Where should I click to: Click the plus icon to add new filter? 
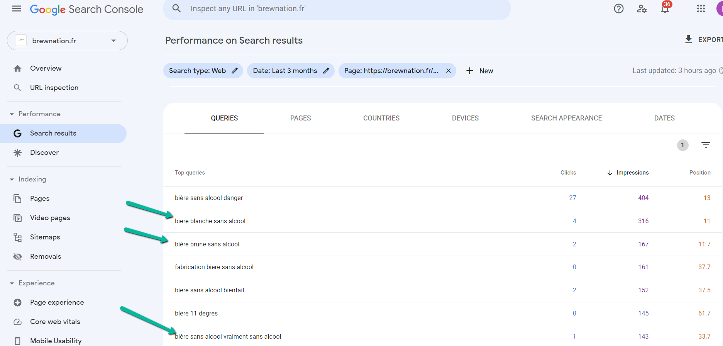tap(470, 71)
